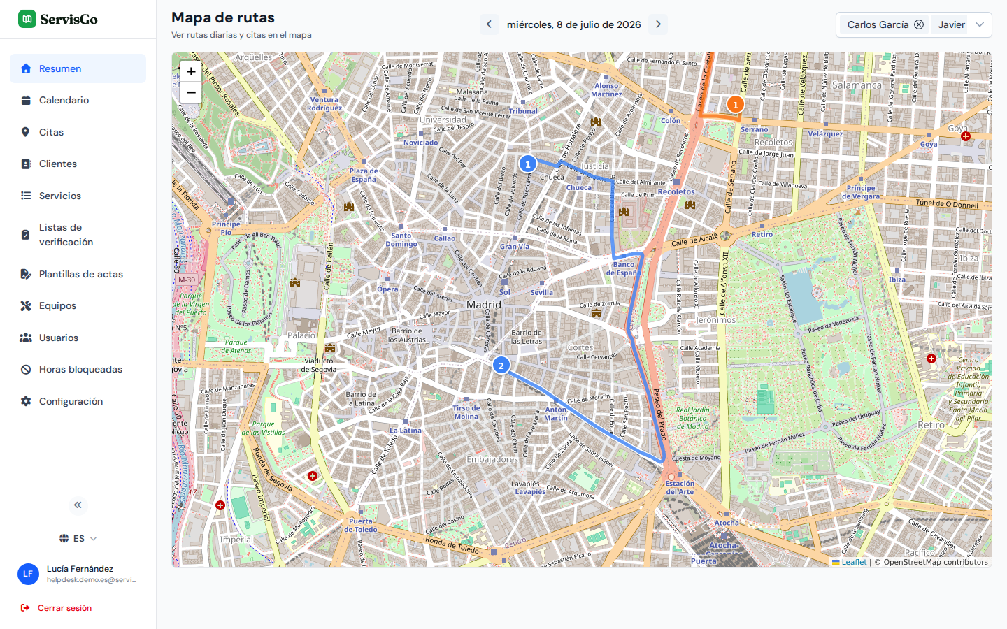Click the ServisGo logo icon
Image resolution: width=1007 pixels, height=629 pixels.
click(27, 19)
